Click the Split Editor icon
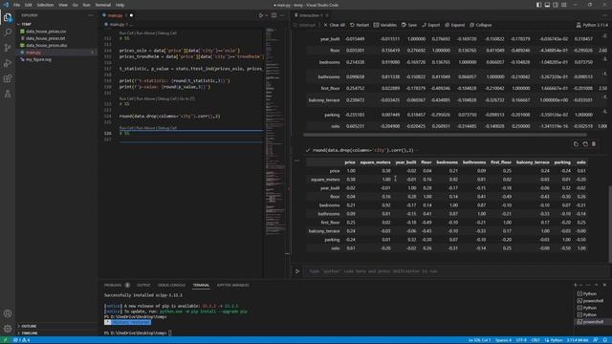Screen dimensions: 612x344 click(274, 15)
